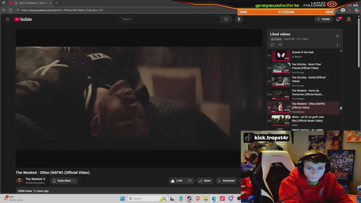Open File Explorer from the taskbar

pos(206,198)
